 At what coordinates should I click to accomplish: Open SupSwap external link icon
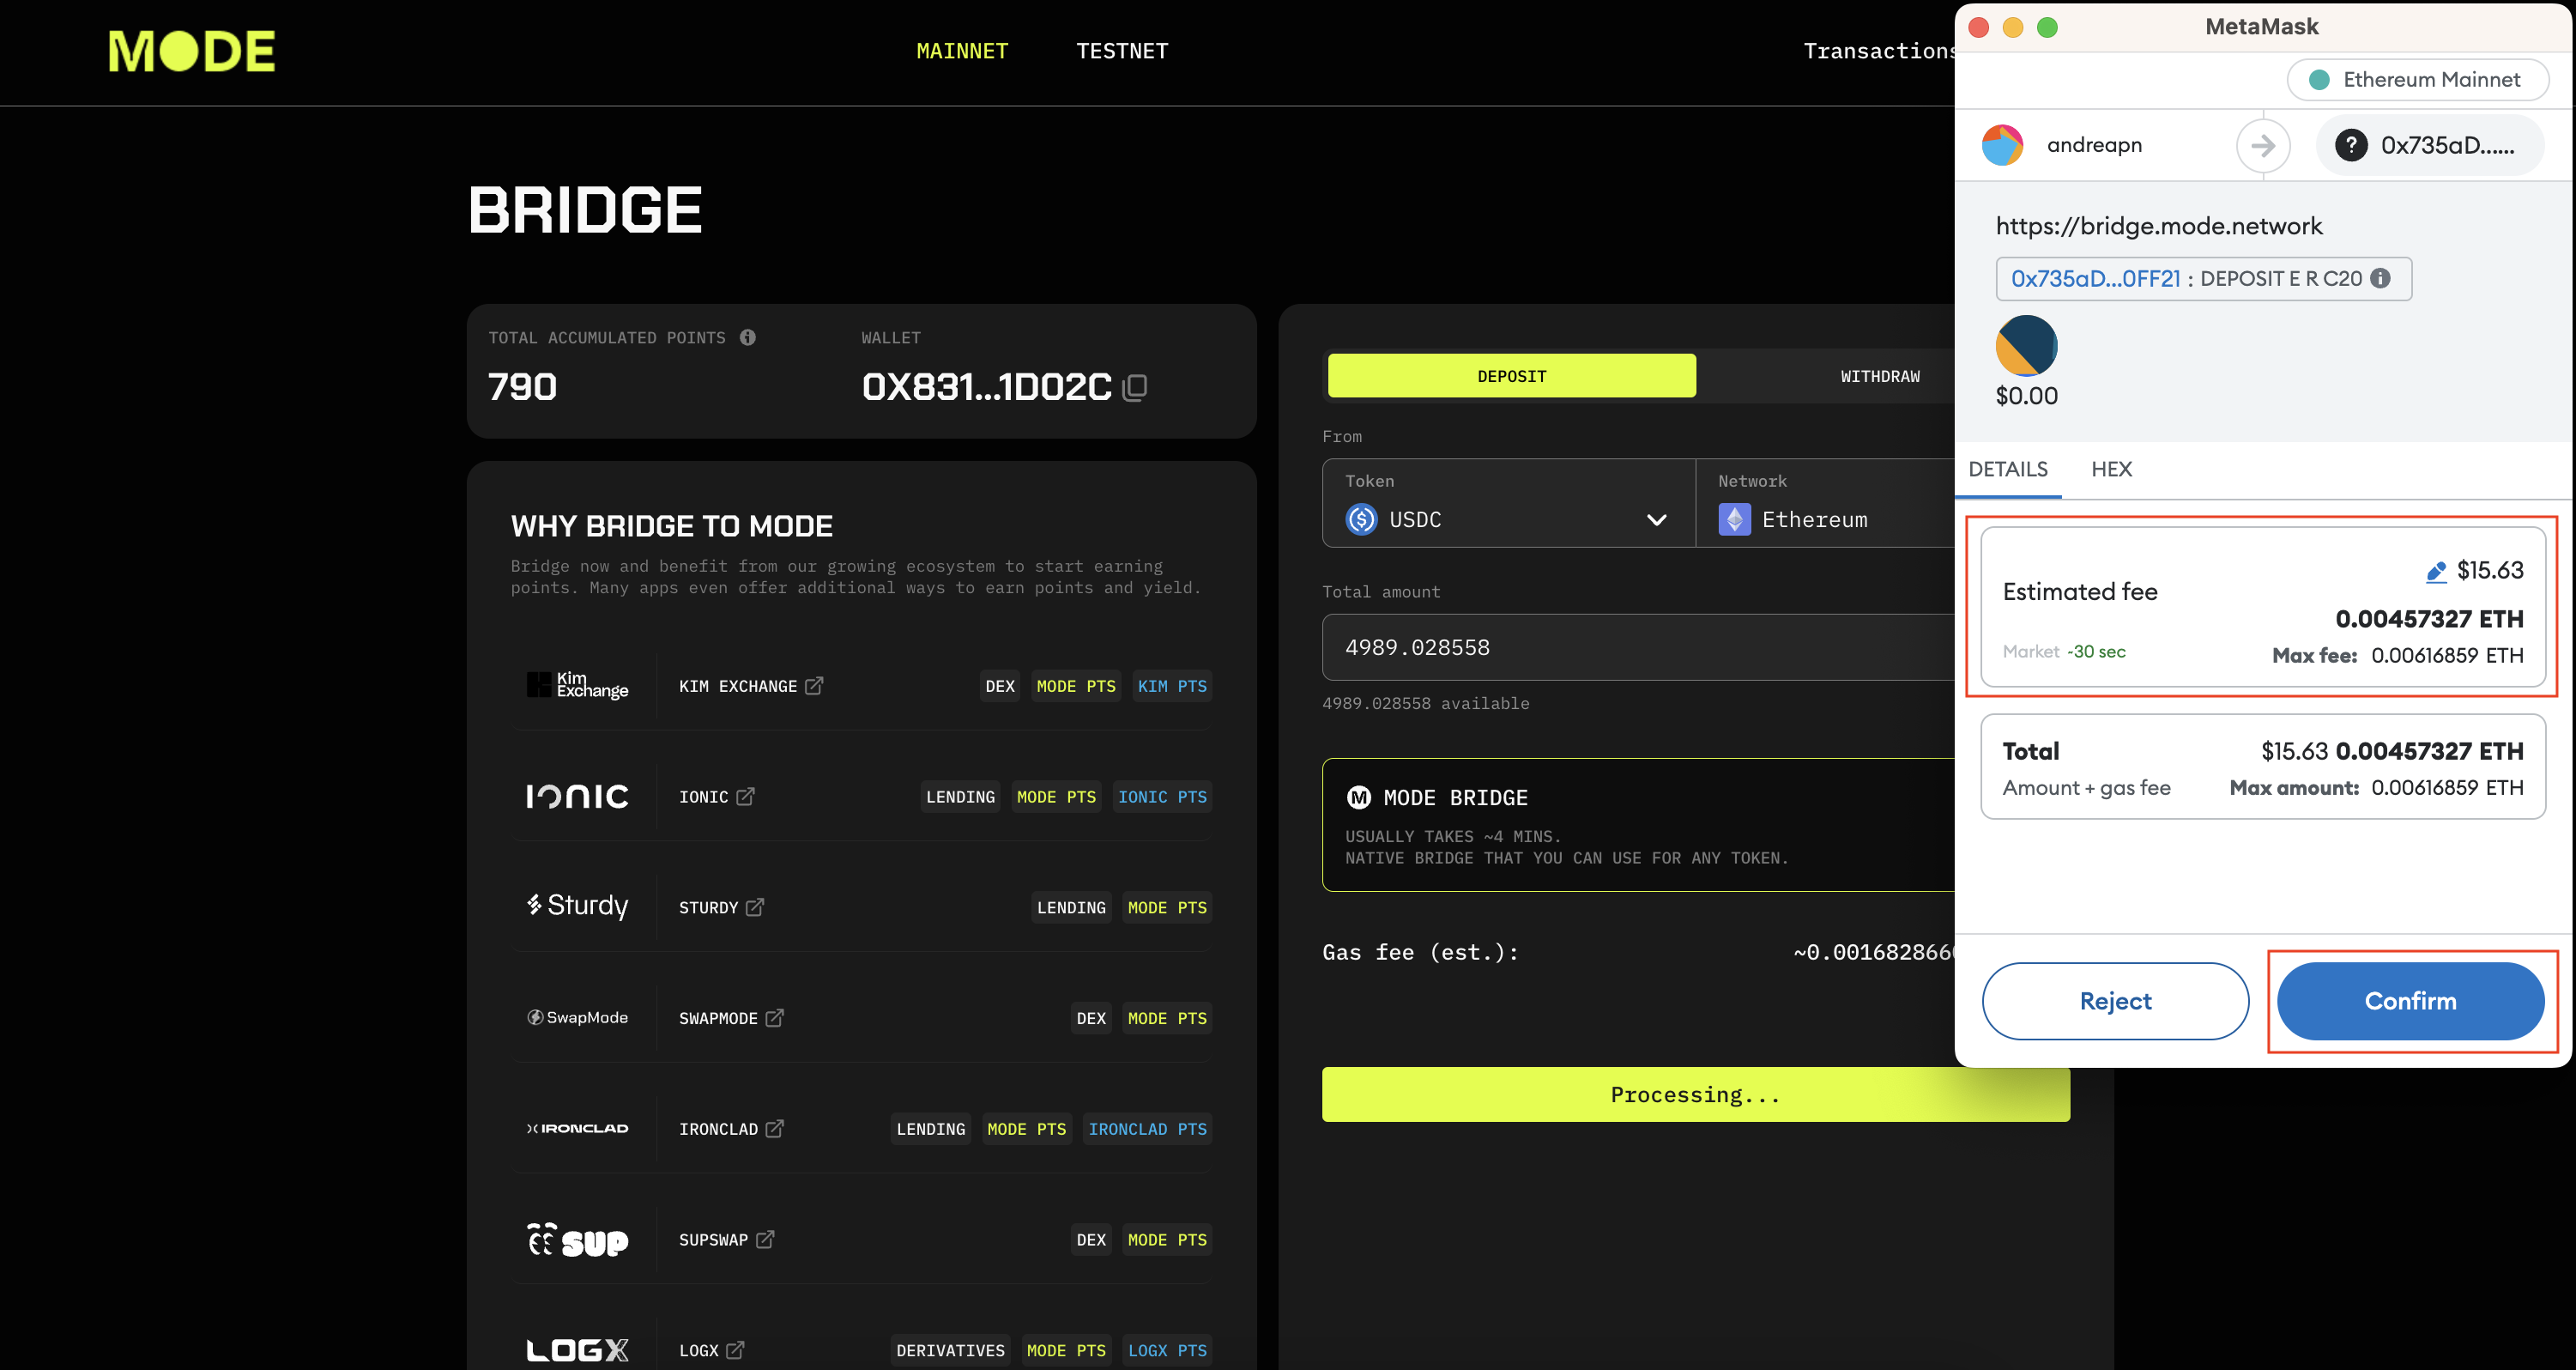pos(765,1239)
